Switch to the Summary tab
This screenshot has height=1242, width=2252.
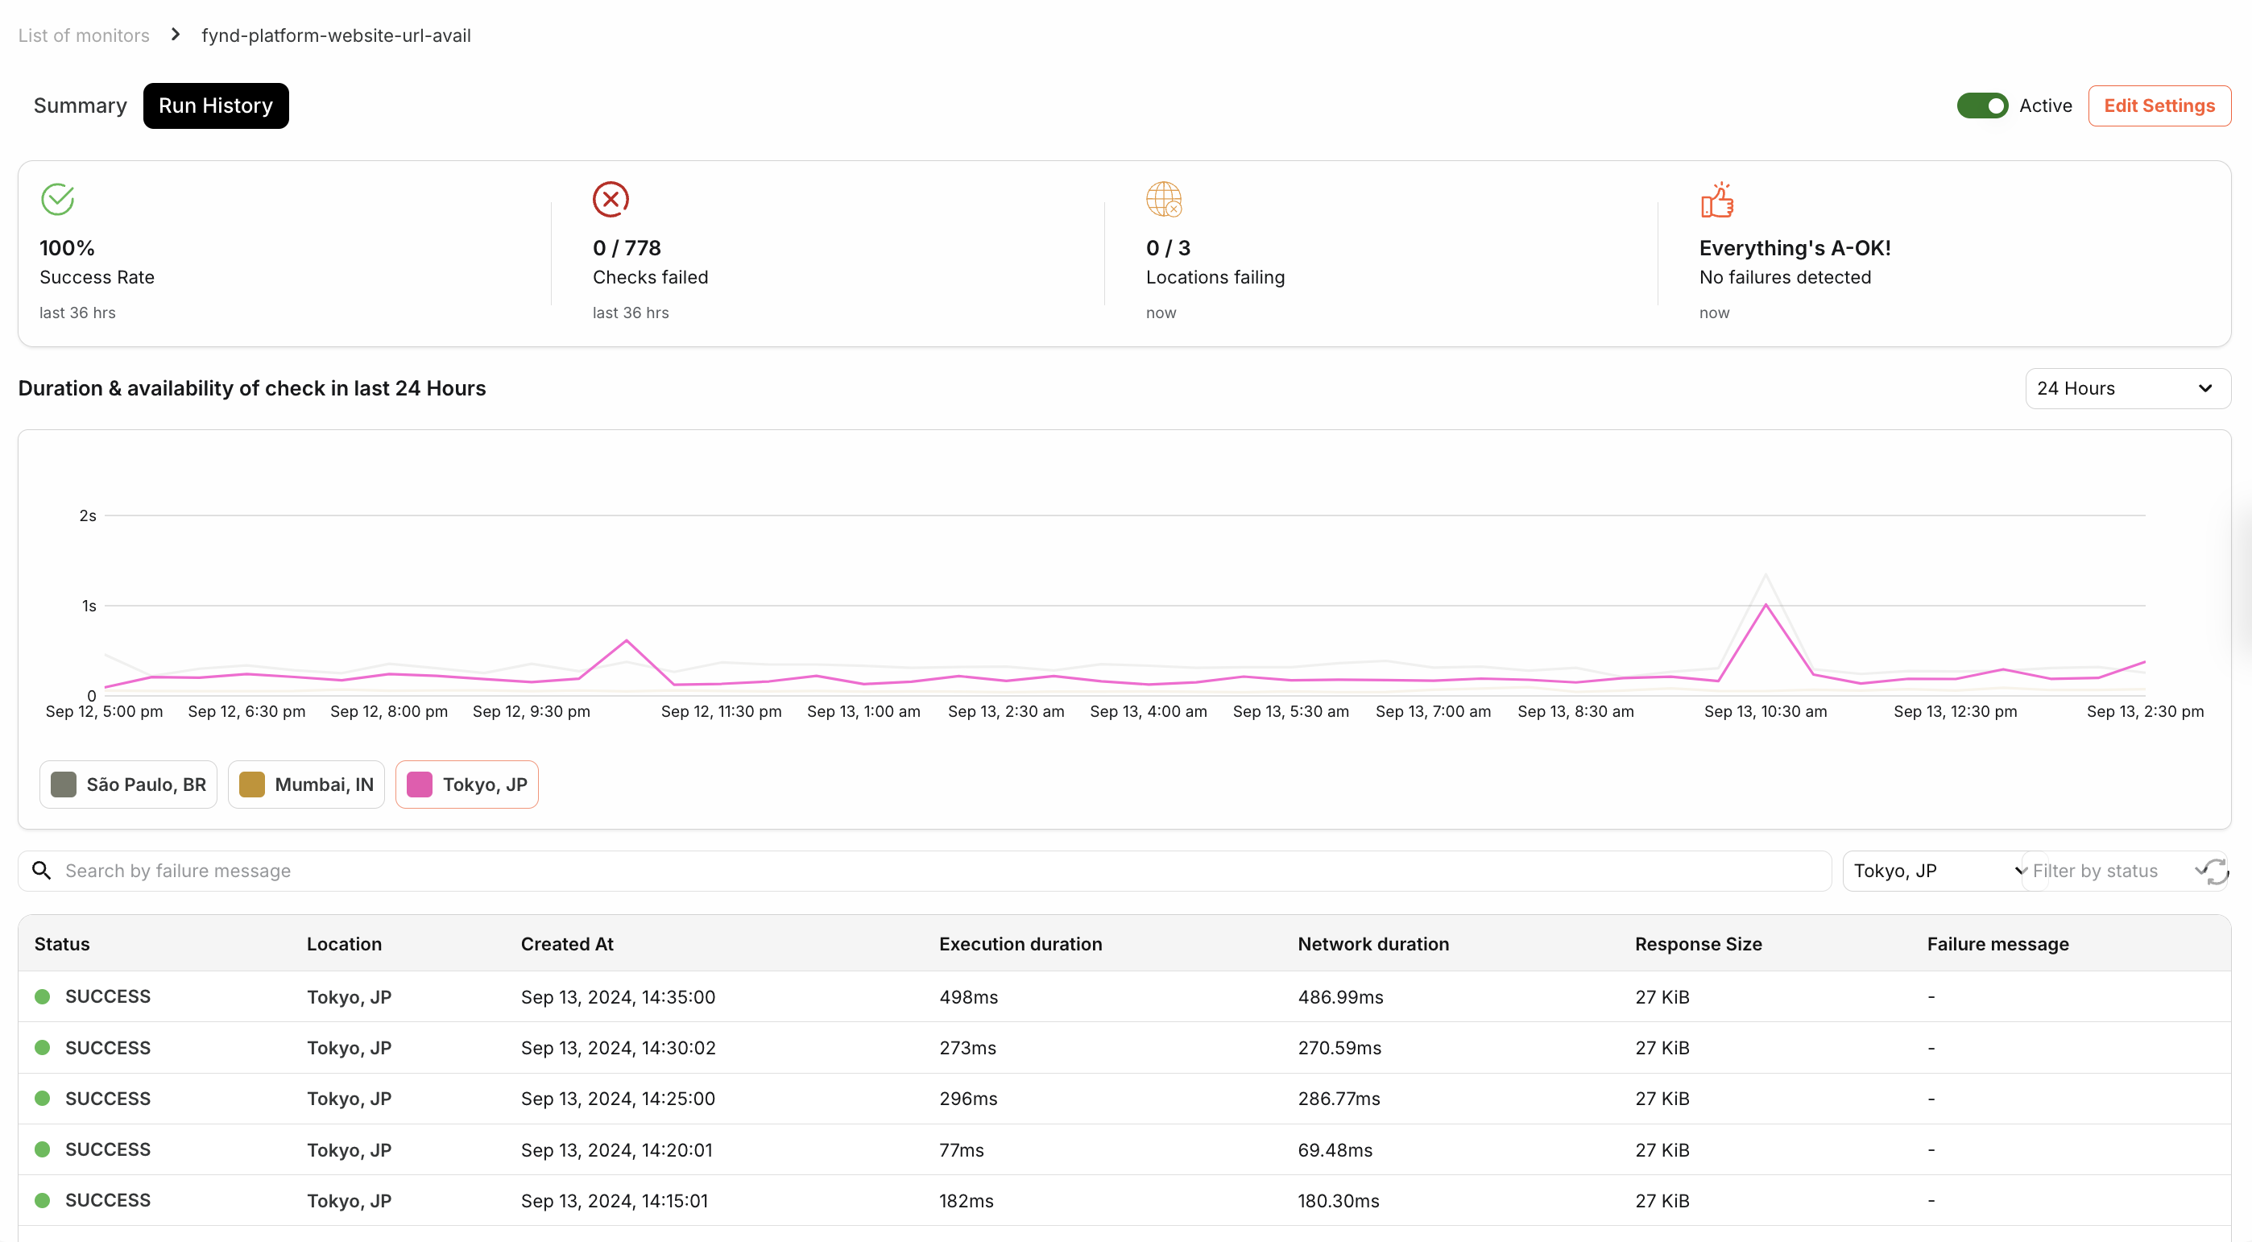pos(81,106)
